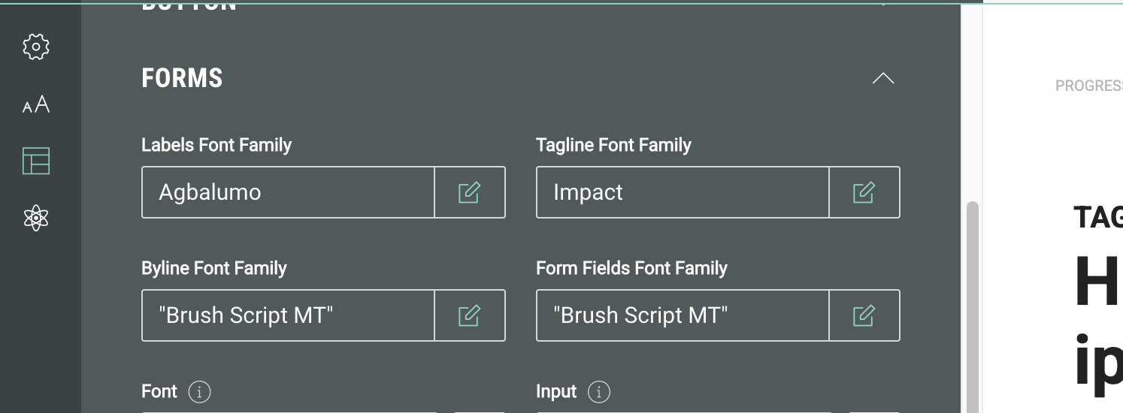Image resolution: width=1123 pixels, height=413 pixels.
Task: Click edit icon for Tagline Font Family
Action: coord(864,192)
